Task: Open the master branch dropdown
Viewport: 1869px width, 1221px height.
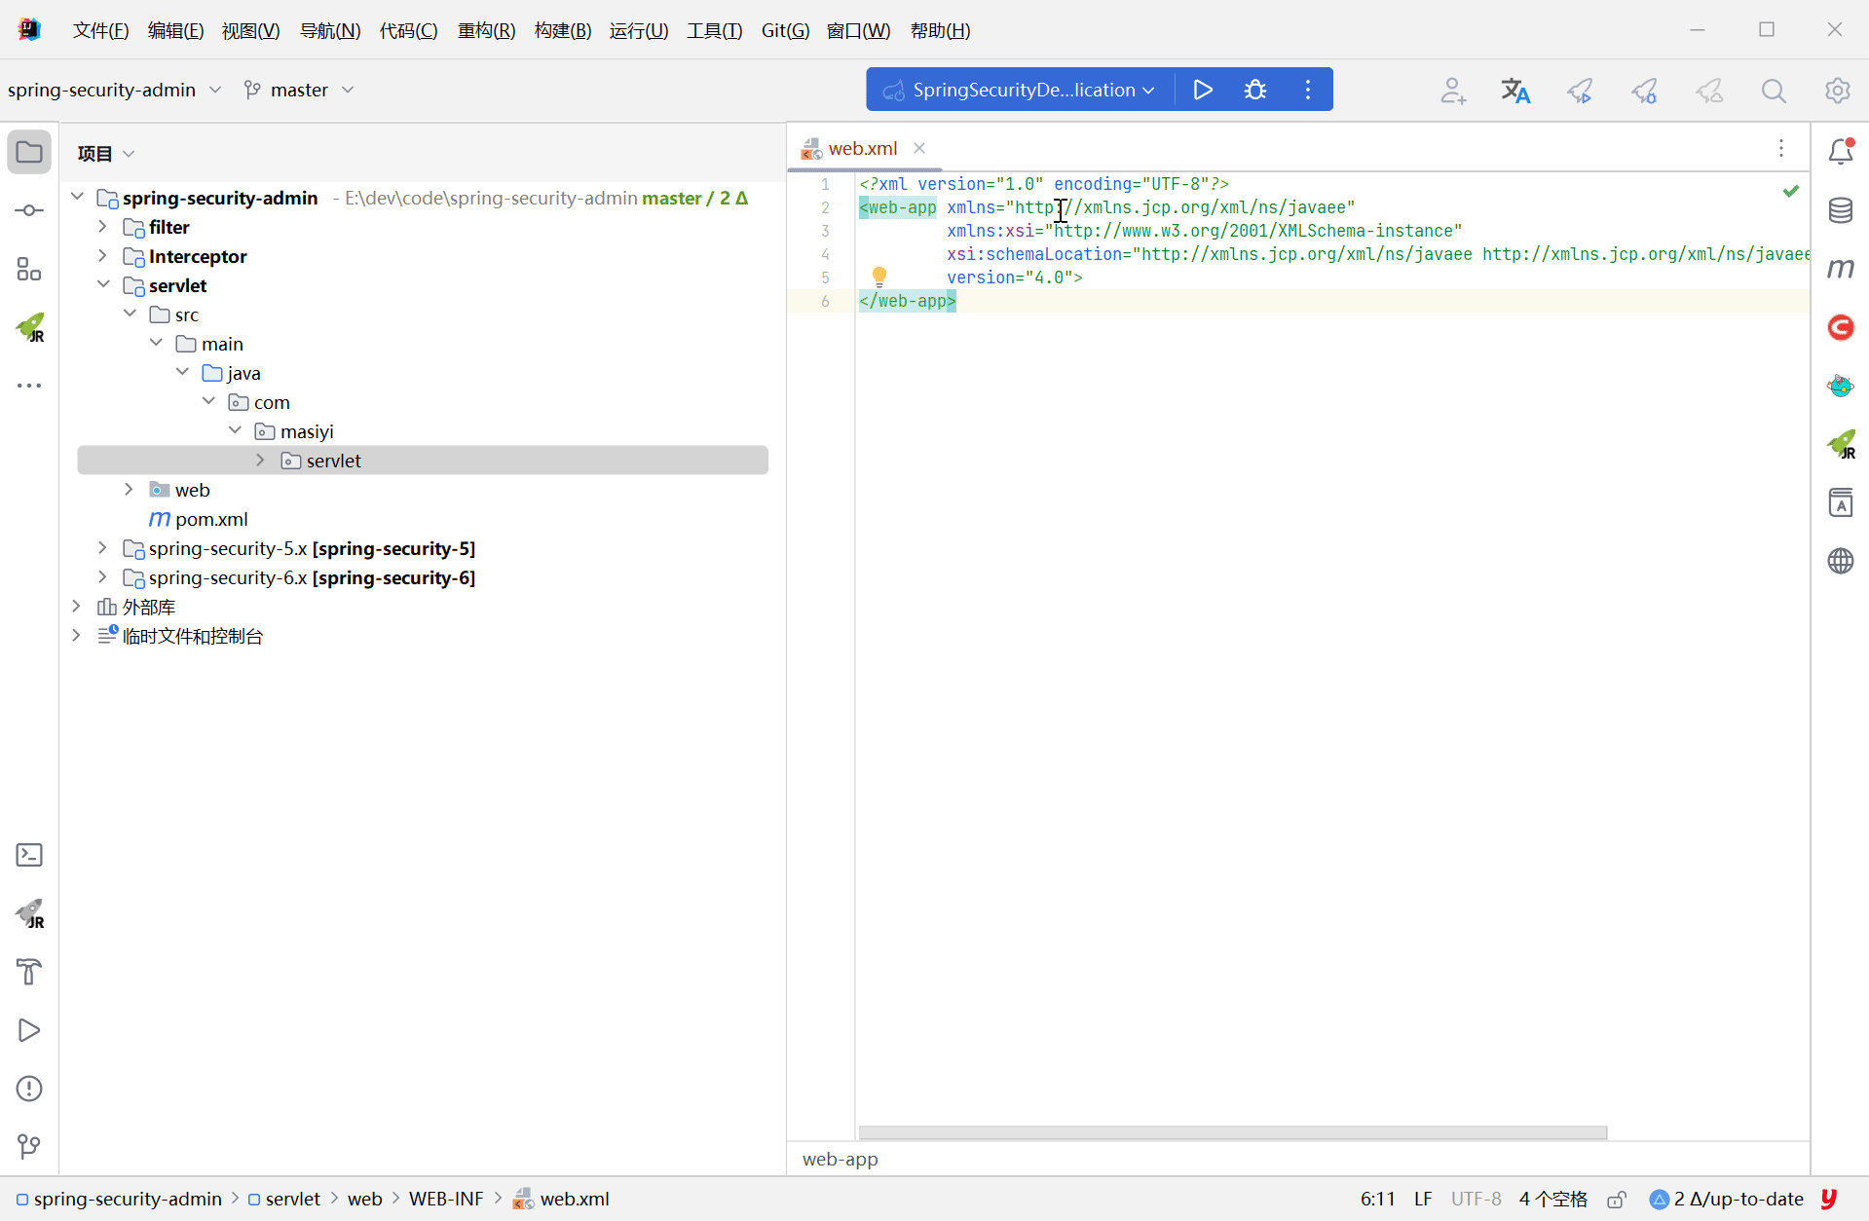Action: click(299, 90)
